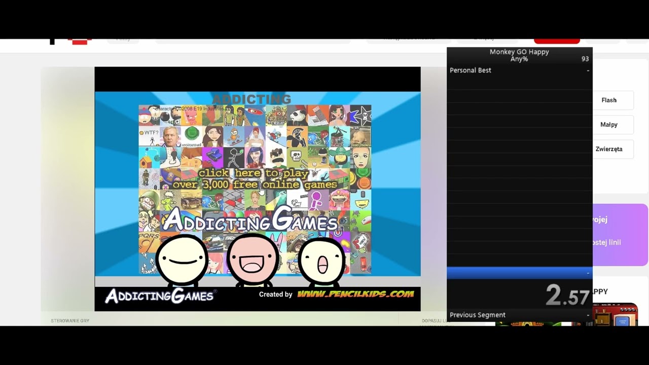Click the purple promo banner on the right
The height and width of the screenshot is (365, 649).
tap(620, 235)
